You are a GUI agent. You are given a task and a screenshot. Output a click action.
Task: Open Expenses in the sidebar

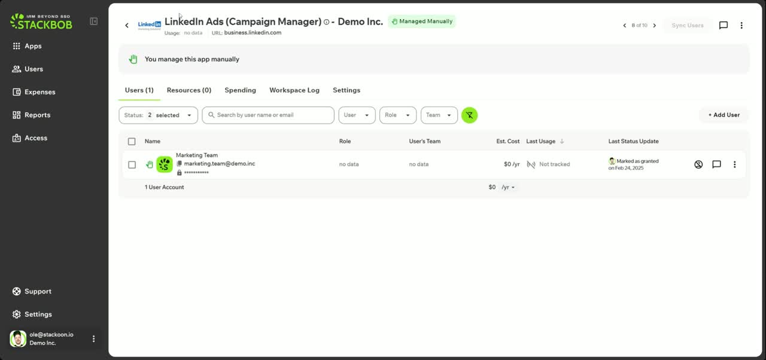point(34,92)
